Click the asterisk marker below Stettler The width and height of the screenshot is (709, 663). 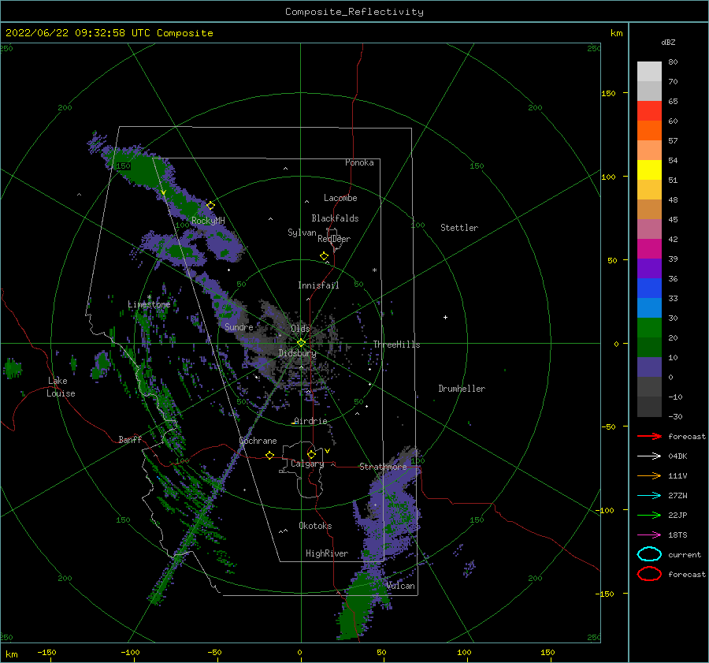374,270
